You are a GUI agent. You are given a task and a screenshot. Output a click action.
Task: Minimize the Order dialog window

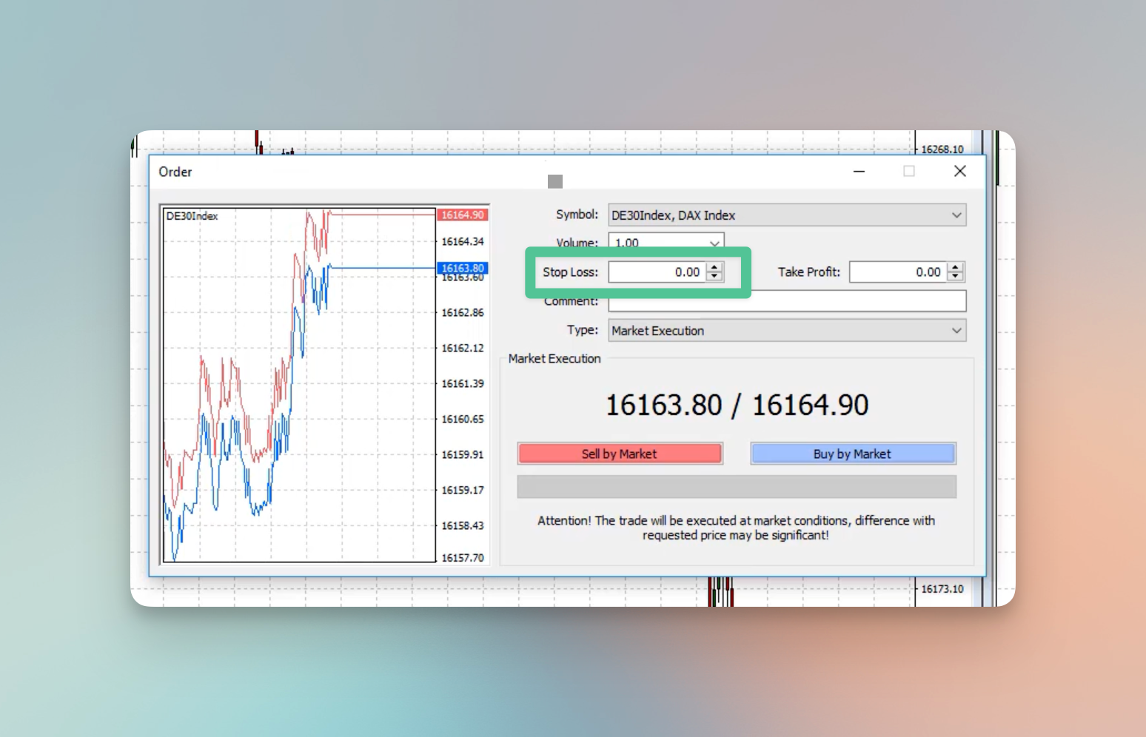[859, 172]
